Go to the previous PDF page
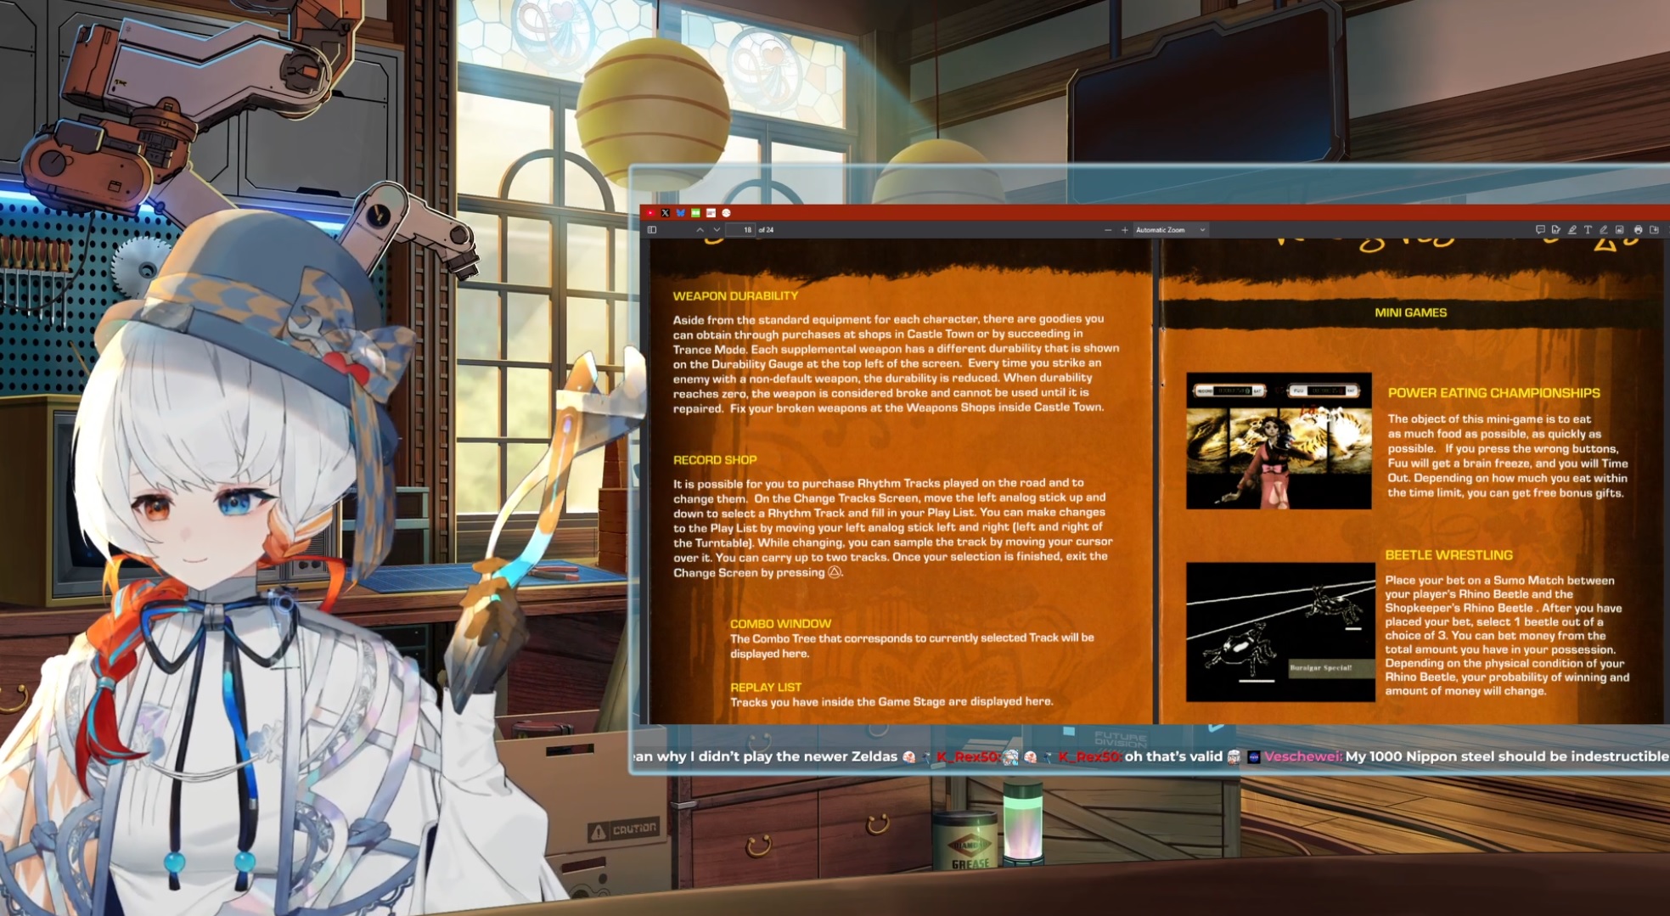1670x916 pixels. pyautogui.click(x=700, y=230)
